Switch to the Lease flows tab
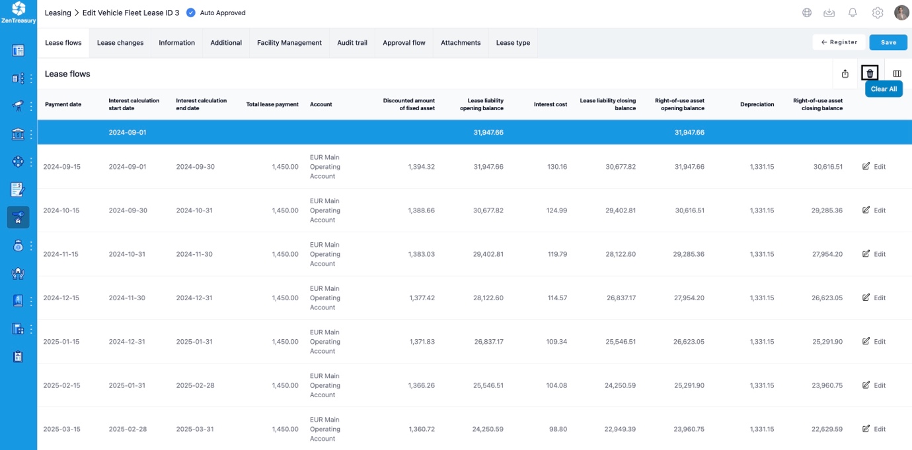The image size is (912, 450). tap(63, 43)
